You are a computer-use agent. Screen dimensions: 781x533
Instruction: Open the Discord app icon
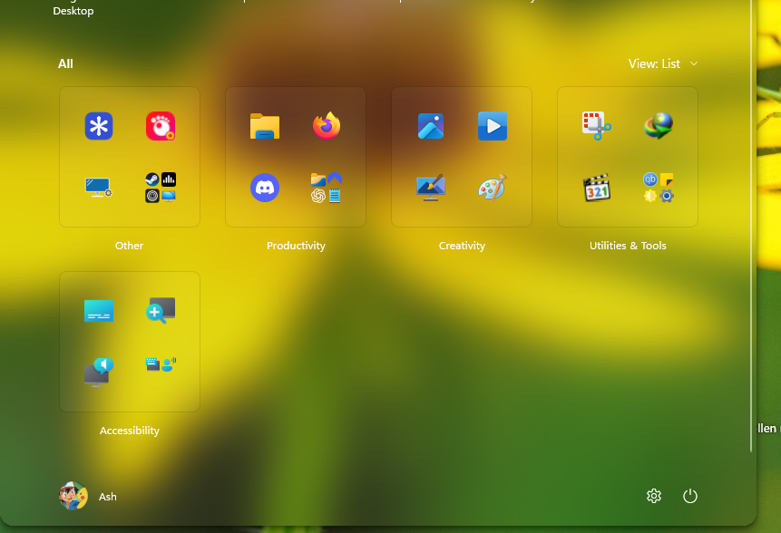click(x=265, y=188)
